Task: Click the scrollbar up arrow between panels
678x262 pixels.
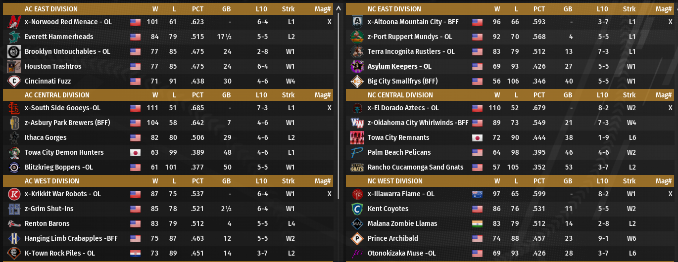Action: 339,8
